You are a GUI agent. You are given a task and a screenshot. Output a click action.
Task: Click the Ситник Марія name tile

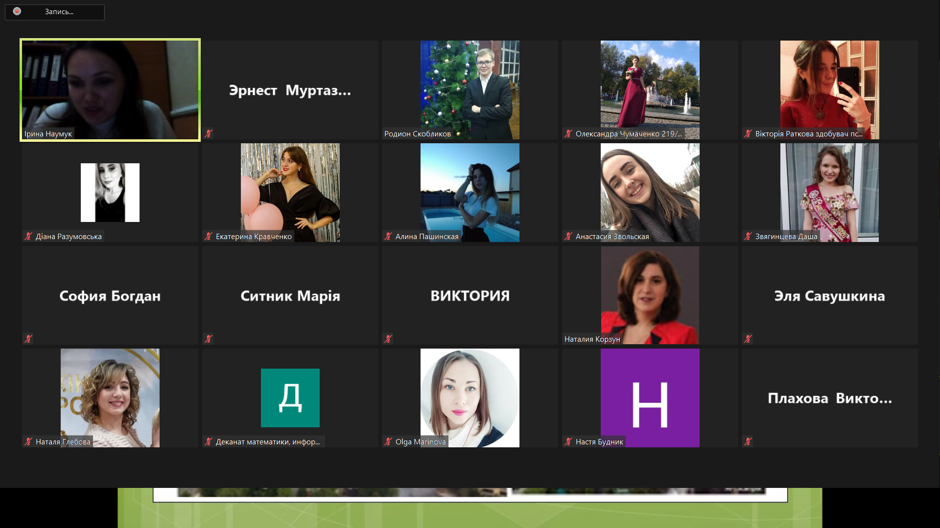[x=290, y=296]
